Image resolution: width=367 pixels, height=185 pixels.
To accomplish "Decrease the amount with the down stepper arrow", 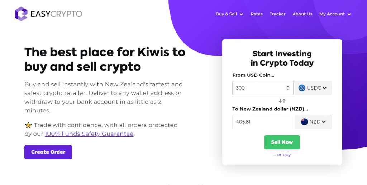I will point(288,89).
